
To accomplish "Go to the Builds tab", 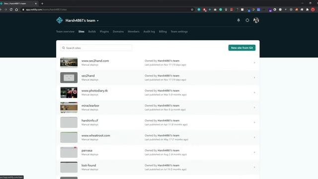I will point(92,32).
